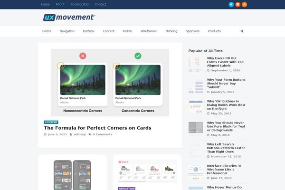
Task: Click the CONTENT category tag
Action: (51, 122)
